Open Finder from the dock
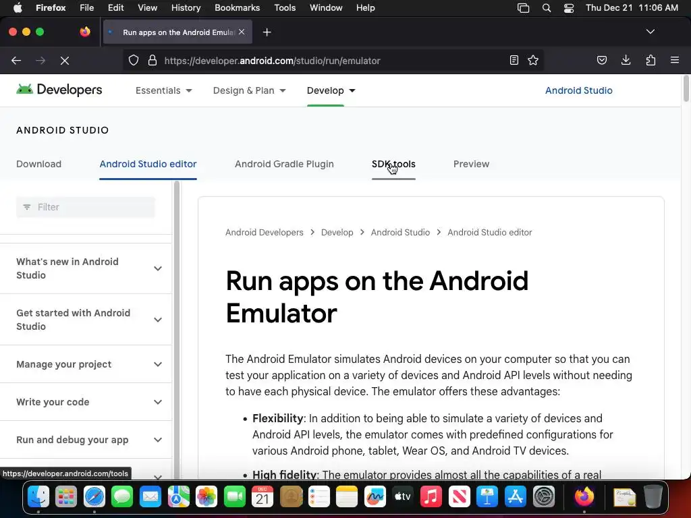 tap(38, 497)
